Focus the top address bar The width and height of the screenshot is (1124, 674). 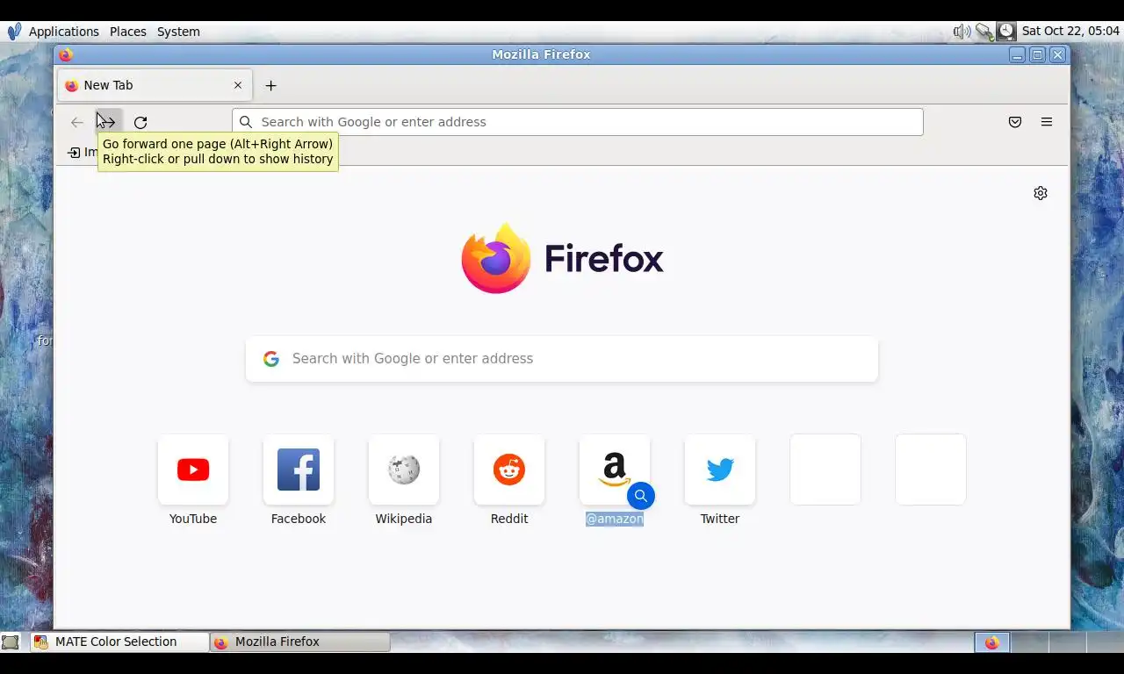tap(578, 122)
